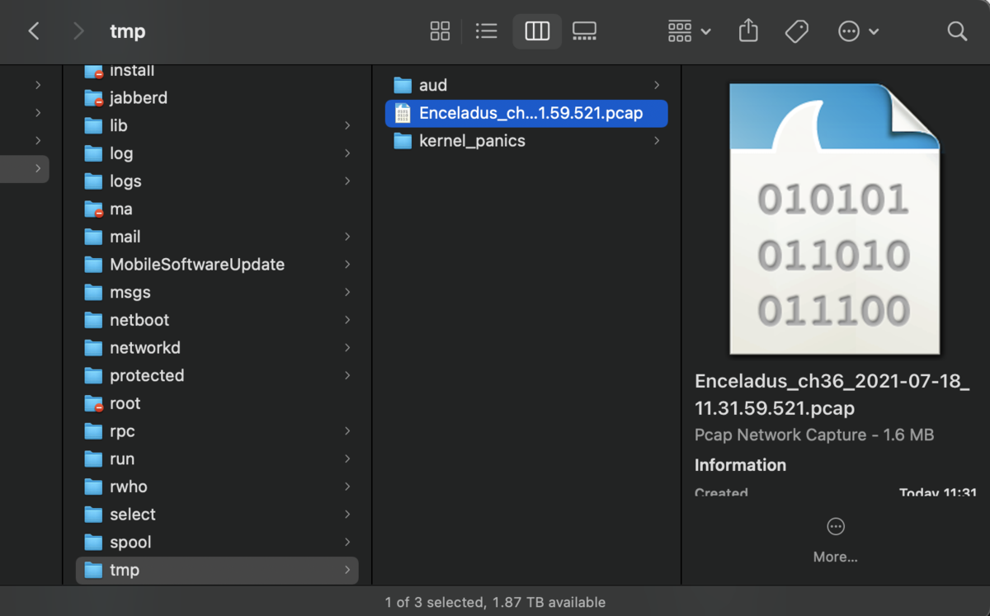The height and width of the screenshot is (616, 990).
Task: Open the action ellipsis dropdown menu
Action: pyautogui.click(x=858, y=31)
